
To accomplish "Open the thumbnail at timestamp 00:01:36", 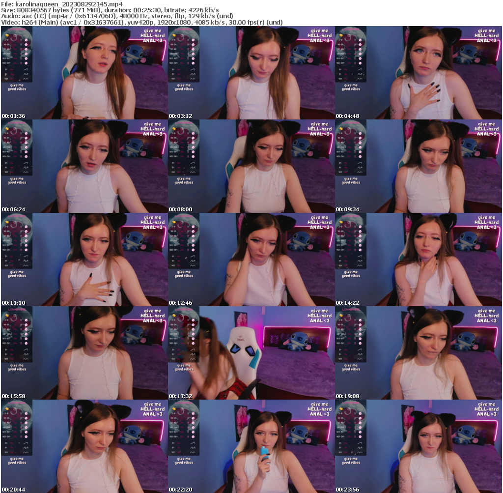I will point(84,73).
